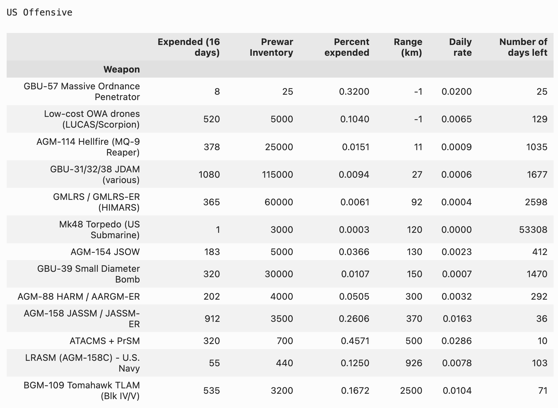
Task: Select the 'Prewar Inventory' column header
Action: pos(271,47)
